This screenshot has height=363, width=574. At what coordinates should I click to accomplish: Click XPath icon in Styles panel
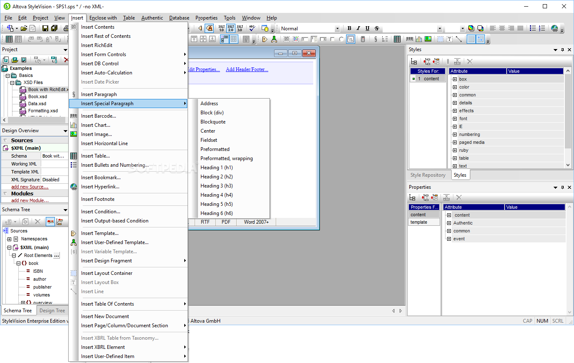[457, 62]
